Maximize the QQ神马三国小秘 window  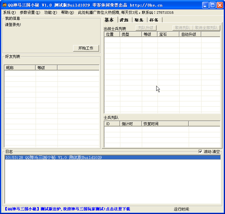pos(212,5)
